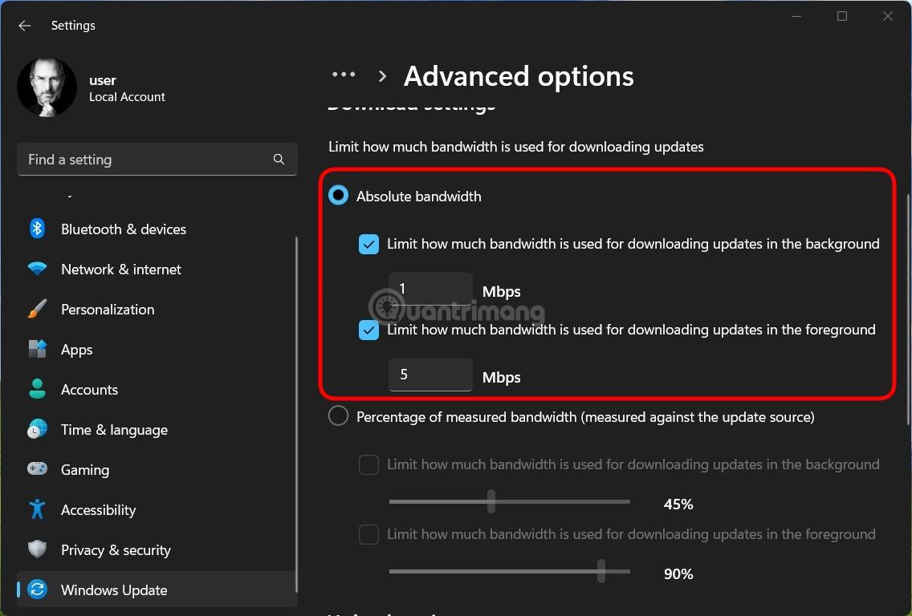Click the Advanced options heading
This screenshot has width=912, height=616.
click(x=519, y=76)
